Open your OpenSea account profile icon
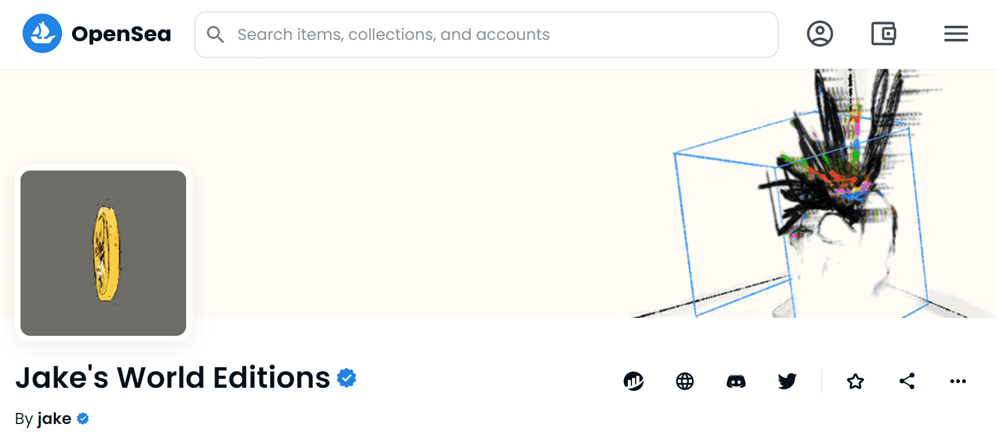This screenshot has width=997, height=435. tap(820, 34)
